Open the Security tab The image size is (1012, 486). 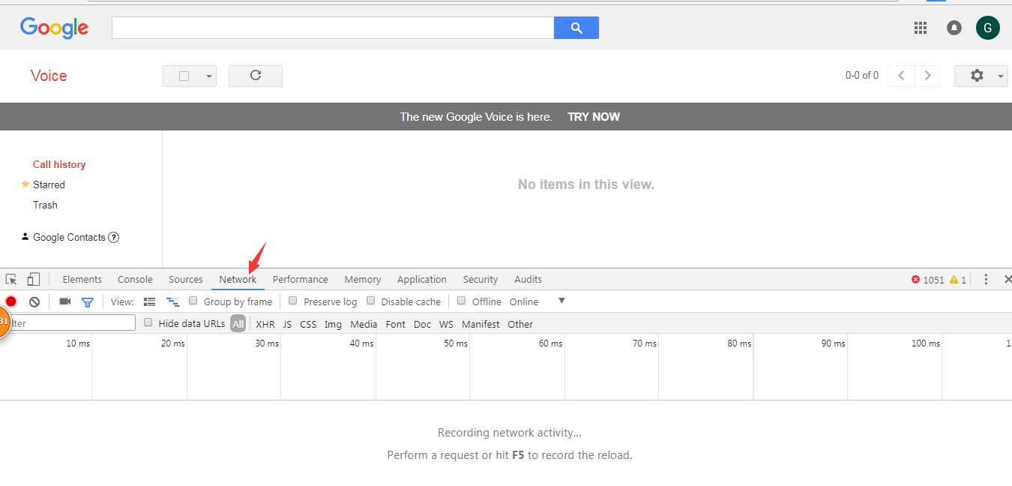481,279
